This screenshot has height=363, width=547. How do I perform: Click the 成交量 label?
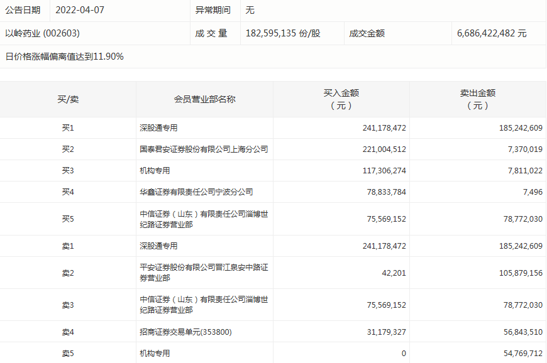tap(211, 33)
